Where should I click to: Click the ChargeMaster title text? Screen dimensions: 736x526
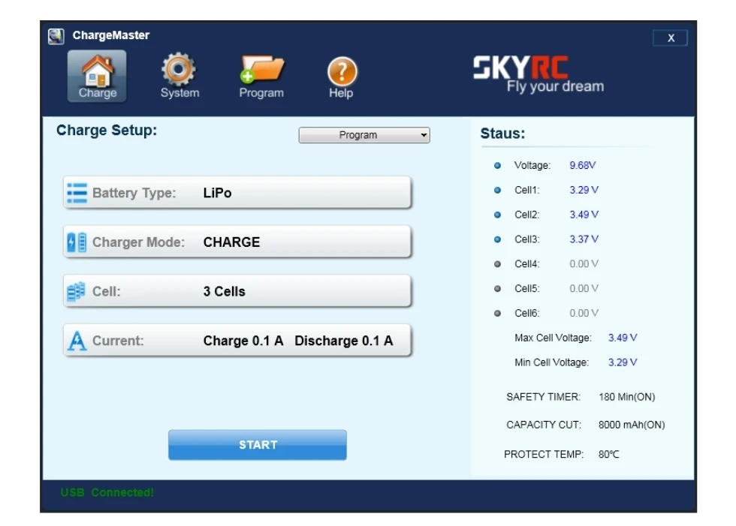coord(111,35)
